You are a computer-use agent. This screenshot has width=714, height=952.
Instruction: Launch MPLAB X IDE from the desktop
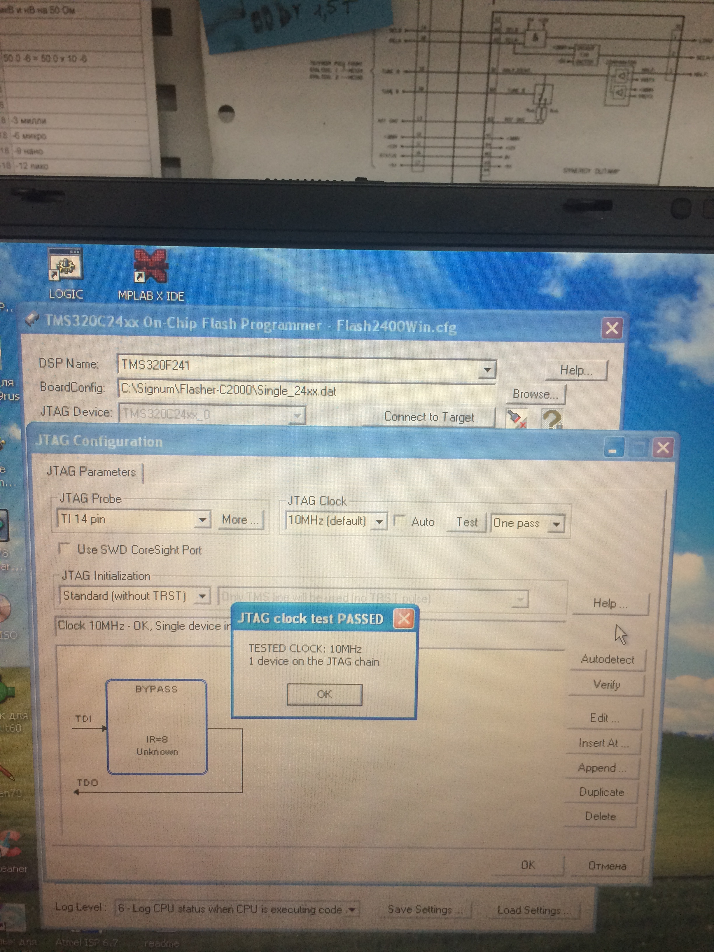pos(150,275)
